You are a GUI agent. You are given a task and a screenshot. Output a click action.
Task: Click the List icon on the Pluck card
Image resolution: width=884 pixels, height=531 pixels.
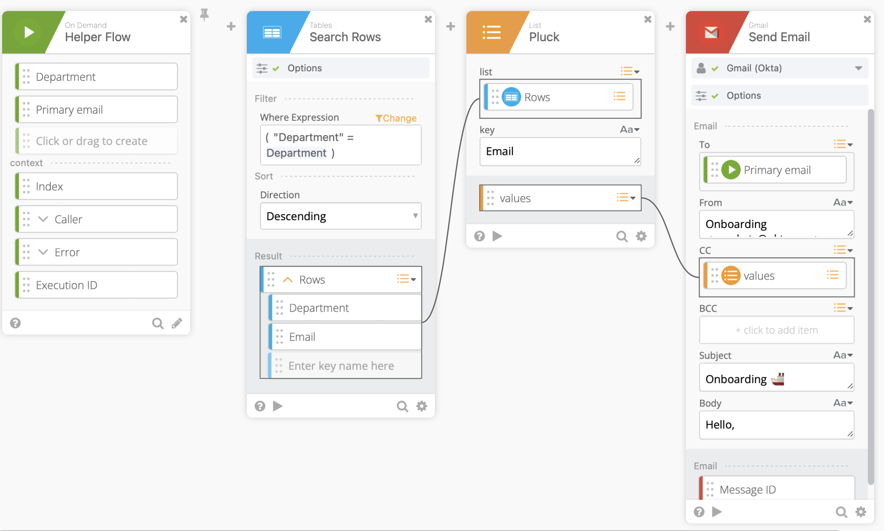click(492, 32)
